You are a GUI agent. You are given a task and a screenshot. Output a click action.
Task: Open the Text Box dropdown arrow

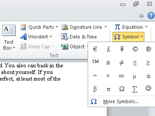14,48
